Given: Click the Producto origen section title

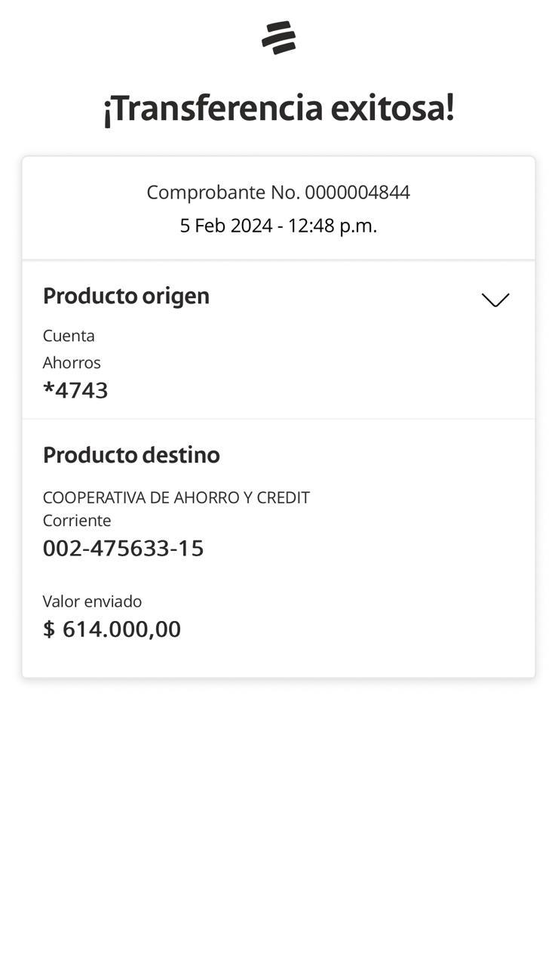Looking at the screenshot, I should point(126,296).
